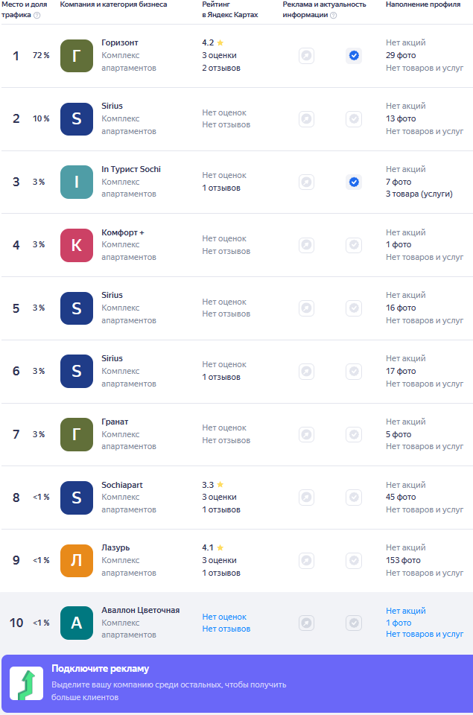Click the blue Нет акций link
Viewport: 473px width, 715px height.
[405, 611]
